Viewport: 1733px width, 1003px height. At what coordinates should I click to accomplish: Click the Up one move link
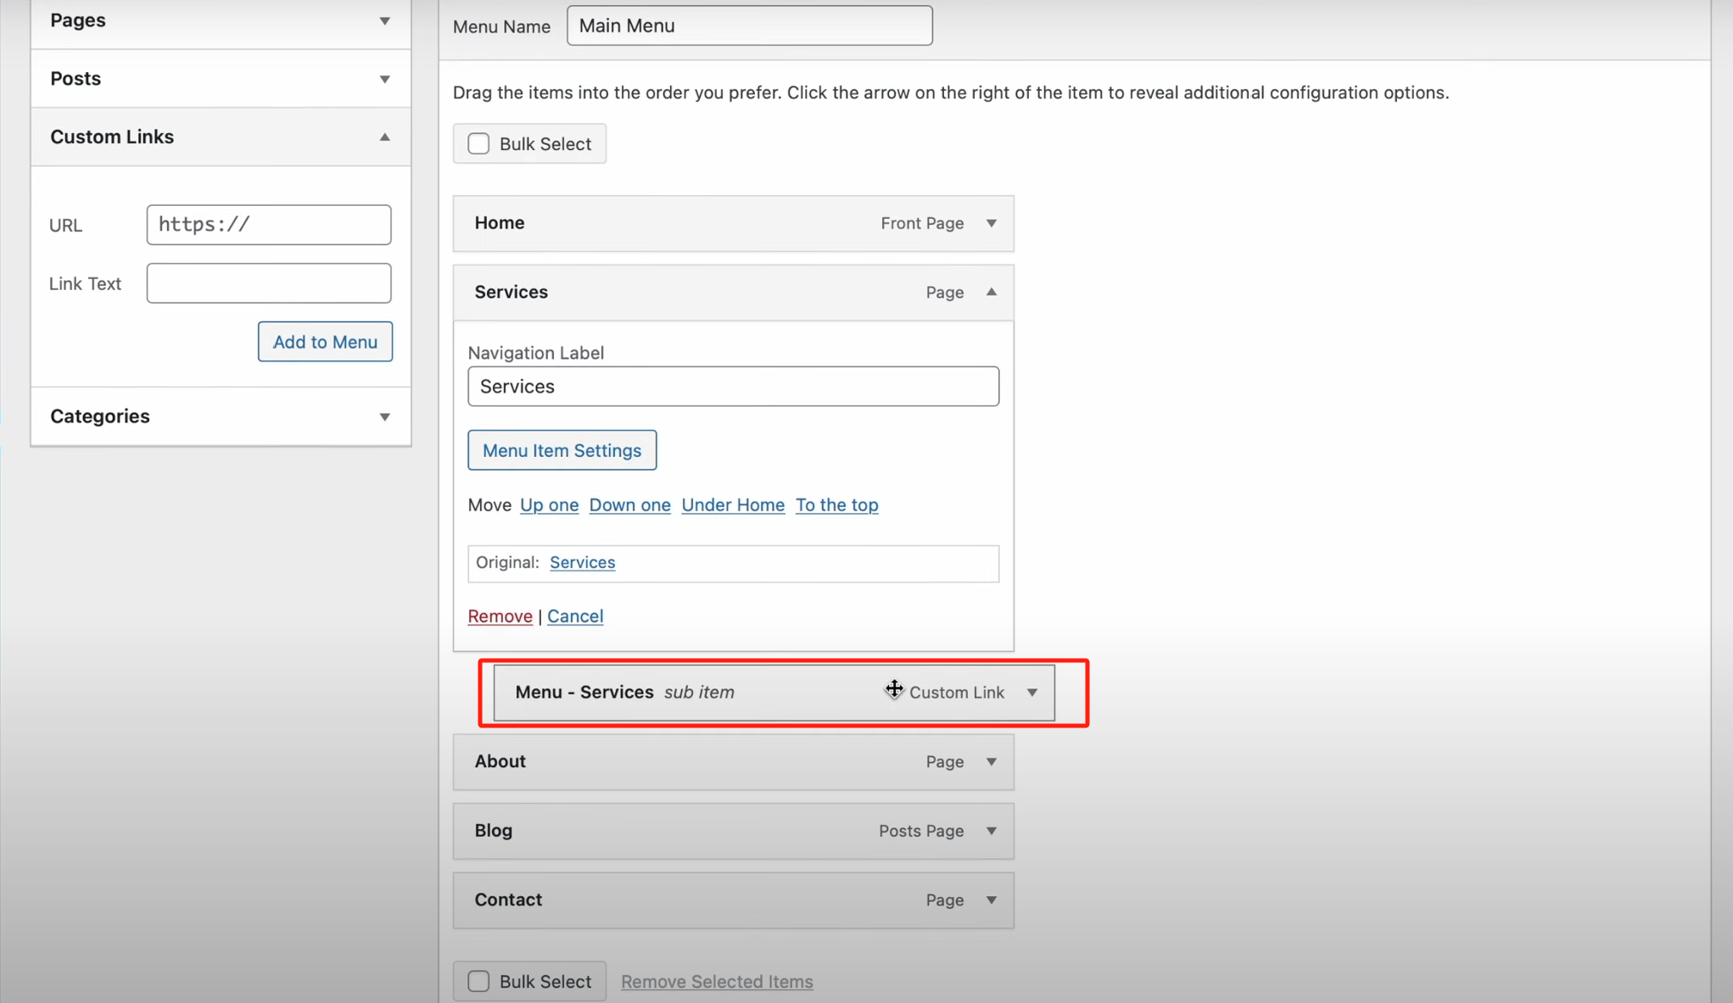pos(549,504)
